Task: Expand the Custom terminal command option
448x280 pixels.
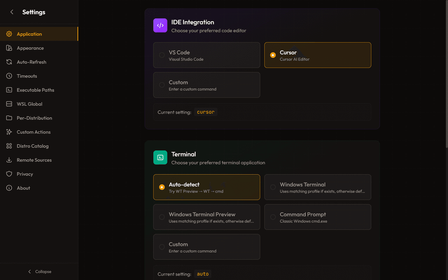Action: [206, 247]
